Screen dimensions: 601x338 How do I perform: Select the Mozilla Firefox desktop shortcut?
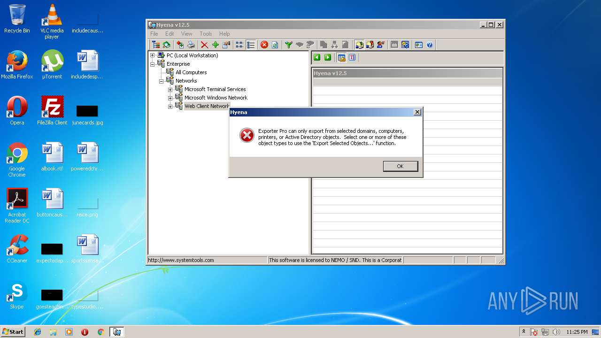coord(17,65)
